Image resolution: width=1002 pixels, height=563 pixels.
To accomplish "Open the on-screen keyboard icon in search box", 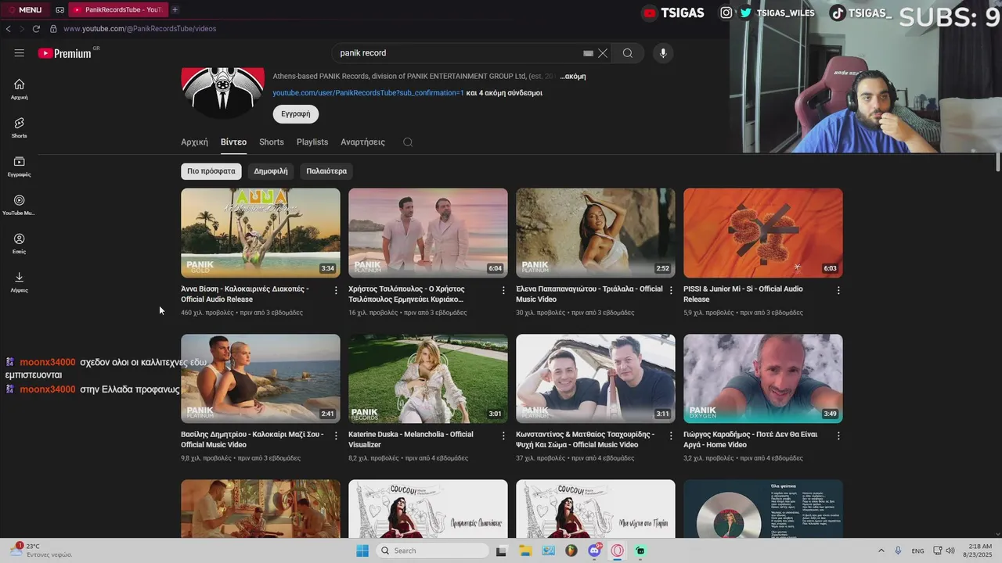I will (x=588, y=53).
